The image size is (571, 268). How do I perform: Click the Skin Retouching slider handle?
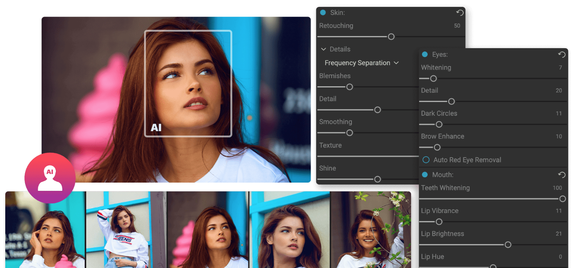(x=391, y=37)
